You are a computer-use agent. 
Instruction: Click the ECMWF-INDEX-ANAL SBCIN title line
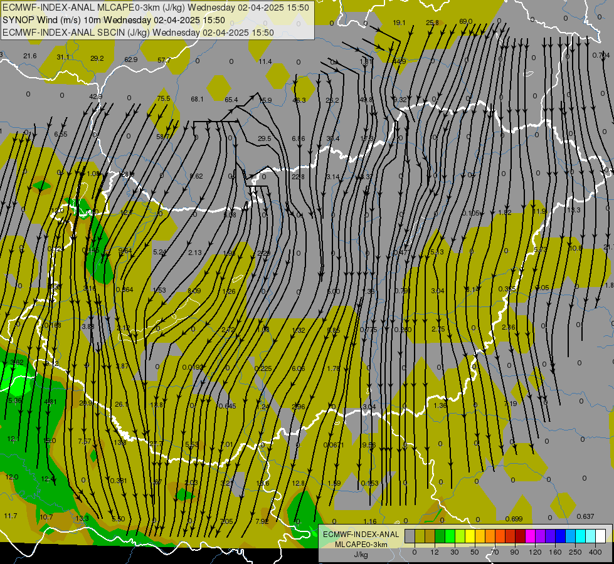pos(138,33)
